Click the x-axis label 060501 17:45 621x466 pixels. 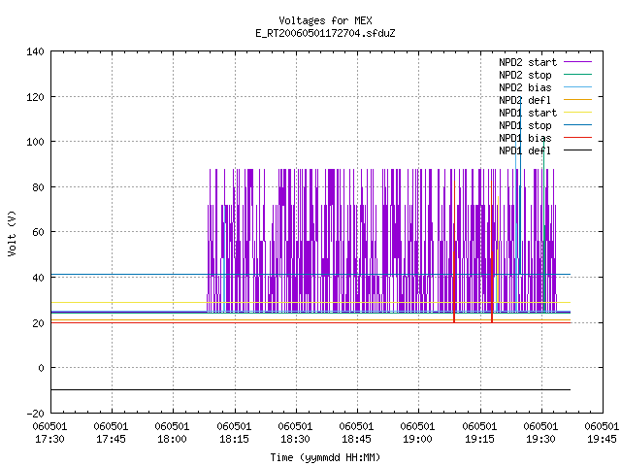(x=111, y=433)
